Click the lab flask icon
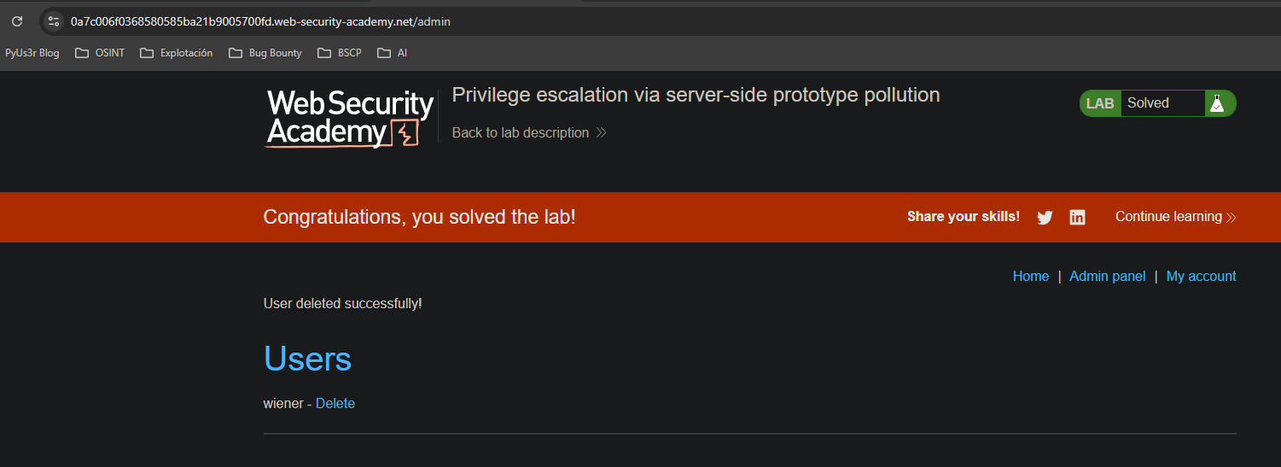 click(1217, 103)
